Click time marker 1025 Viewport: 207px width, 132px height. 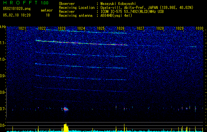point(101,28)
